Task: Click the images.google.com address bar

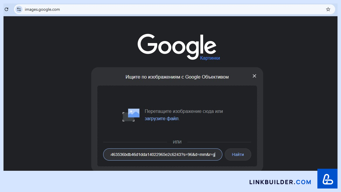Action: point(174,9)
